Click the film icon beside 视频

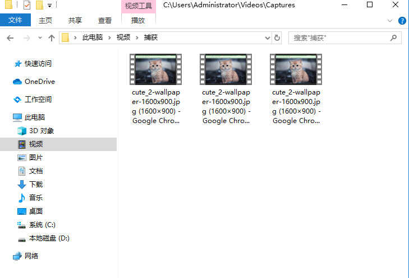pos(22,144)
